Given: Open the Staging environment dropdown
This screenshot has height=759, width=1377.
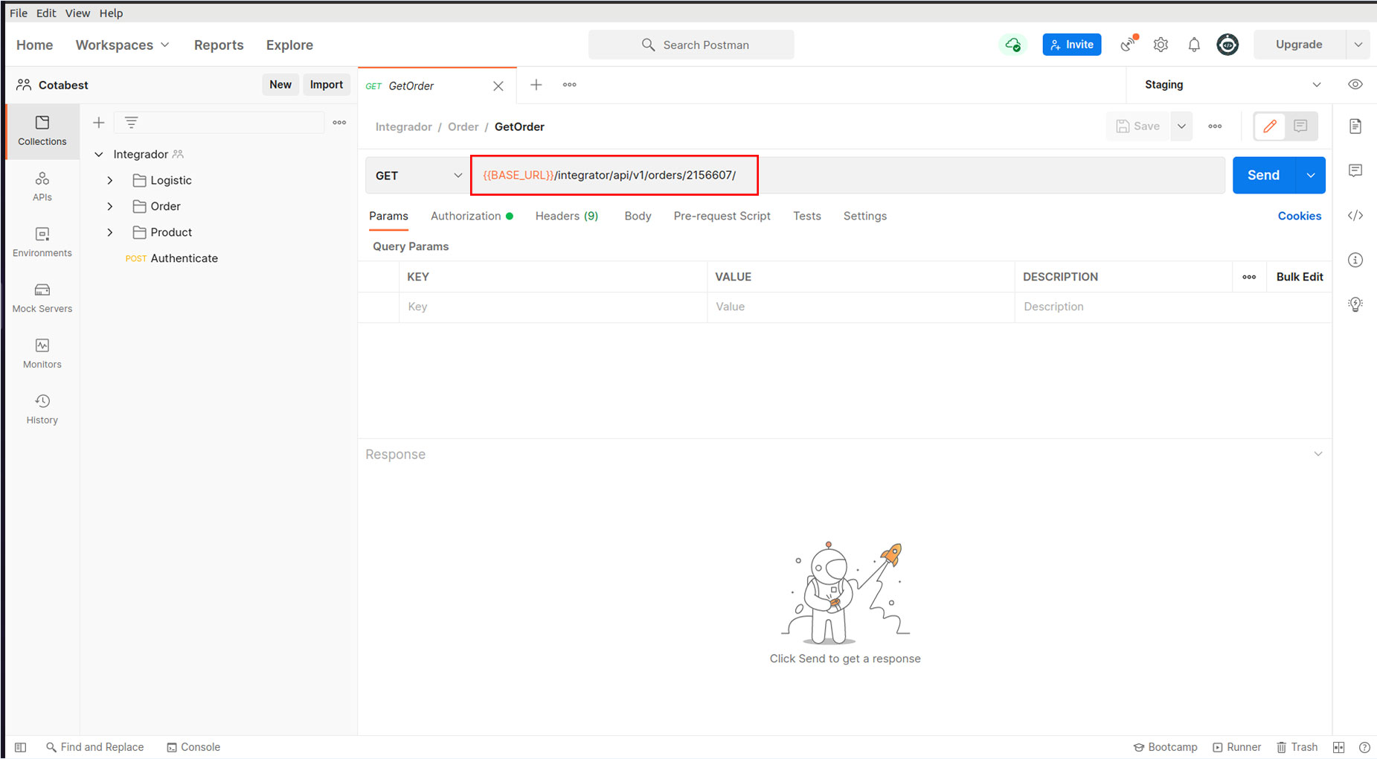Looking at the screenshot, I should (1233, 85).
